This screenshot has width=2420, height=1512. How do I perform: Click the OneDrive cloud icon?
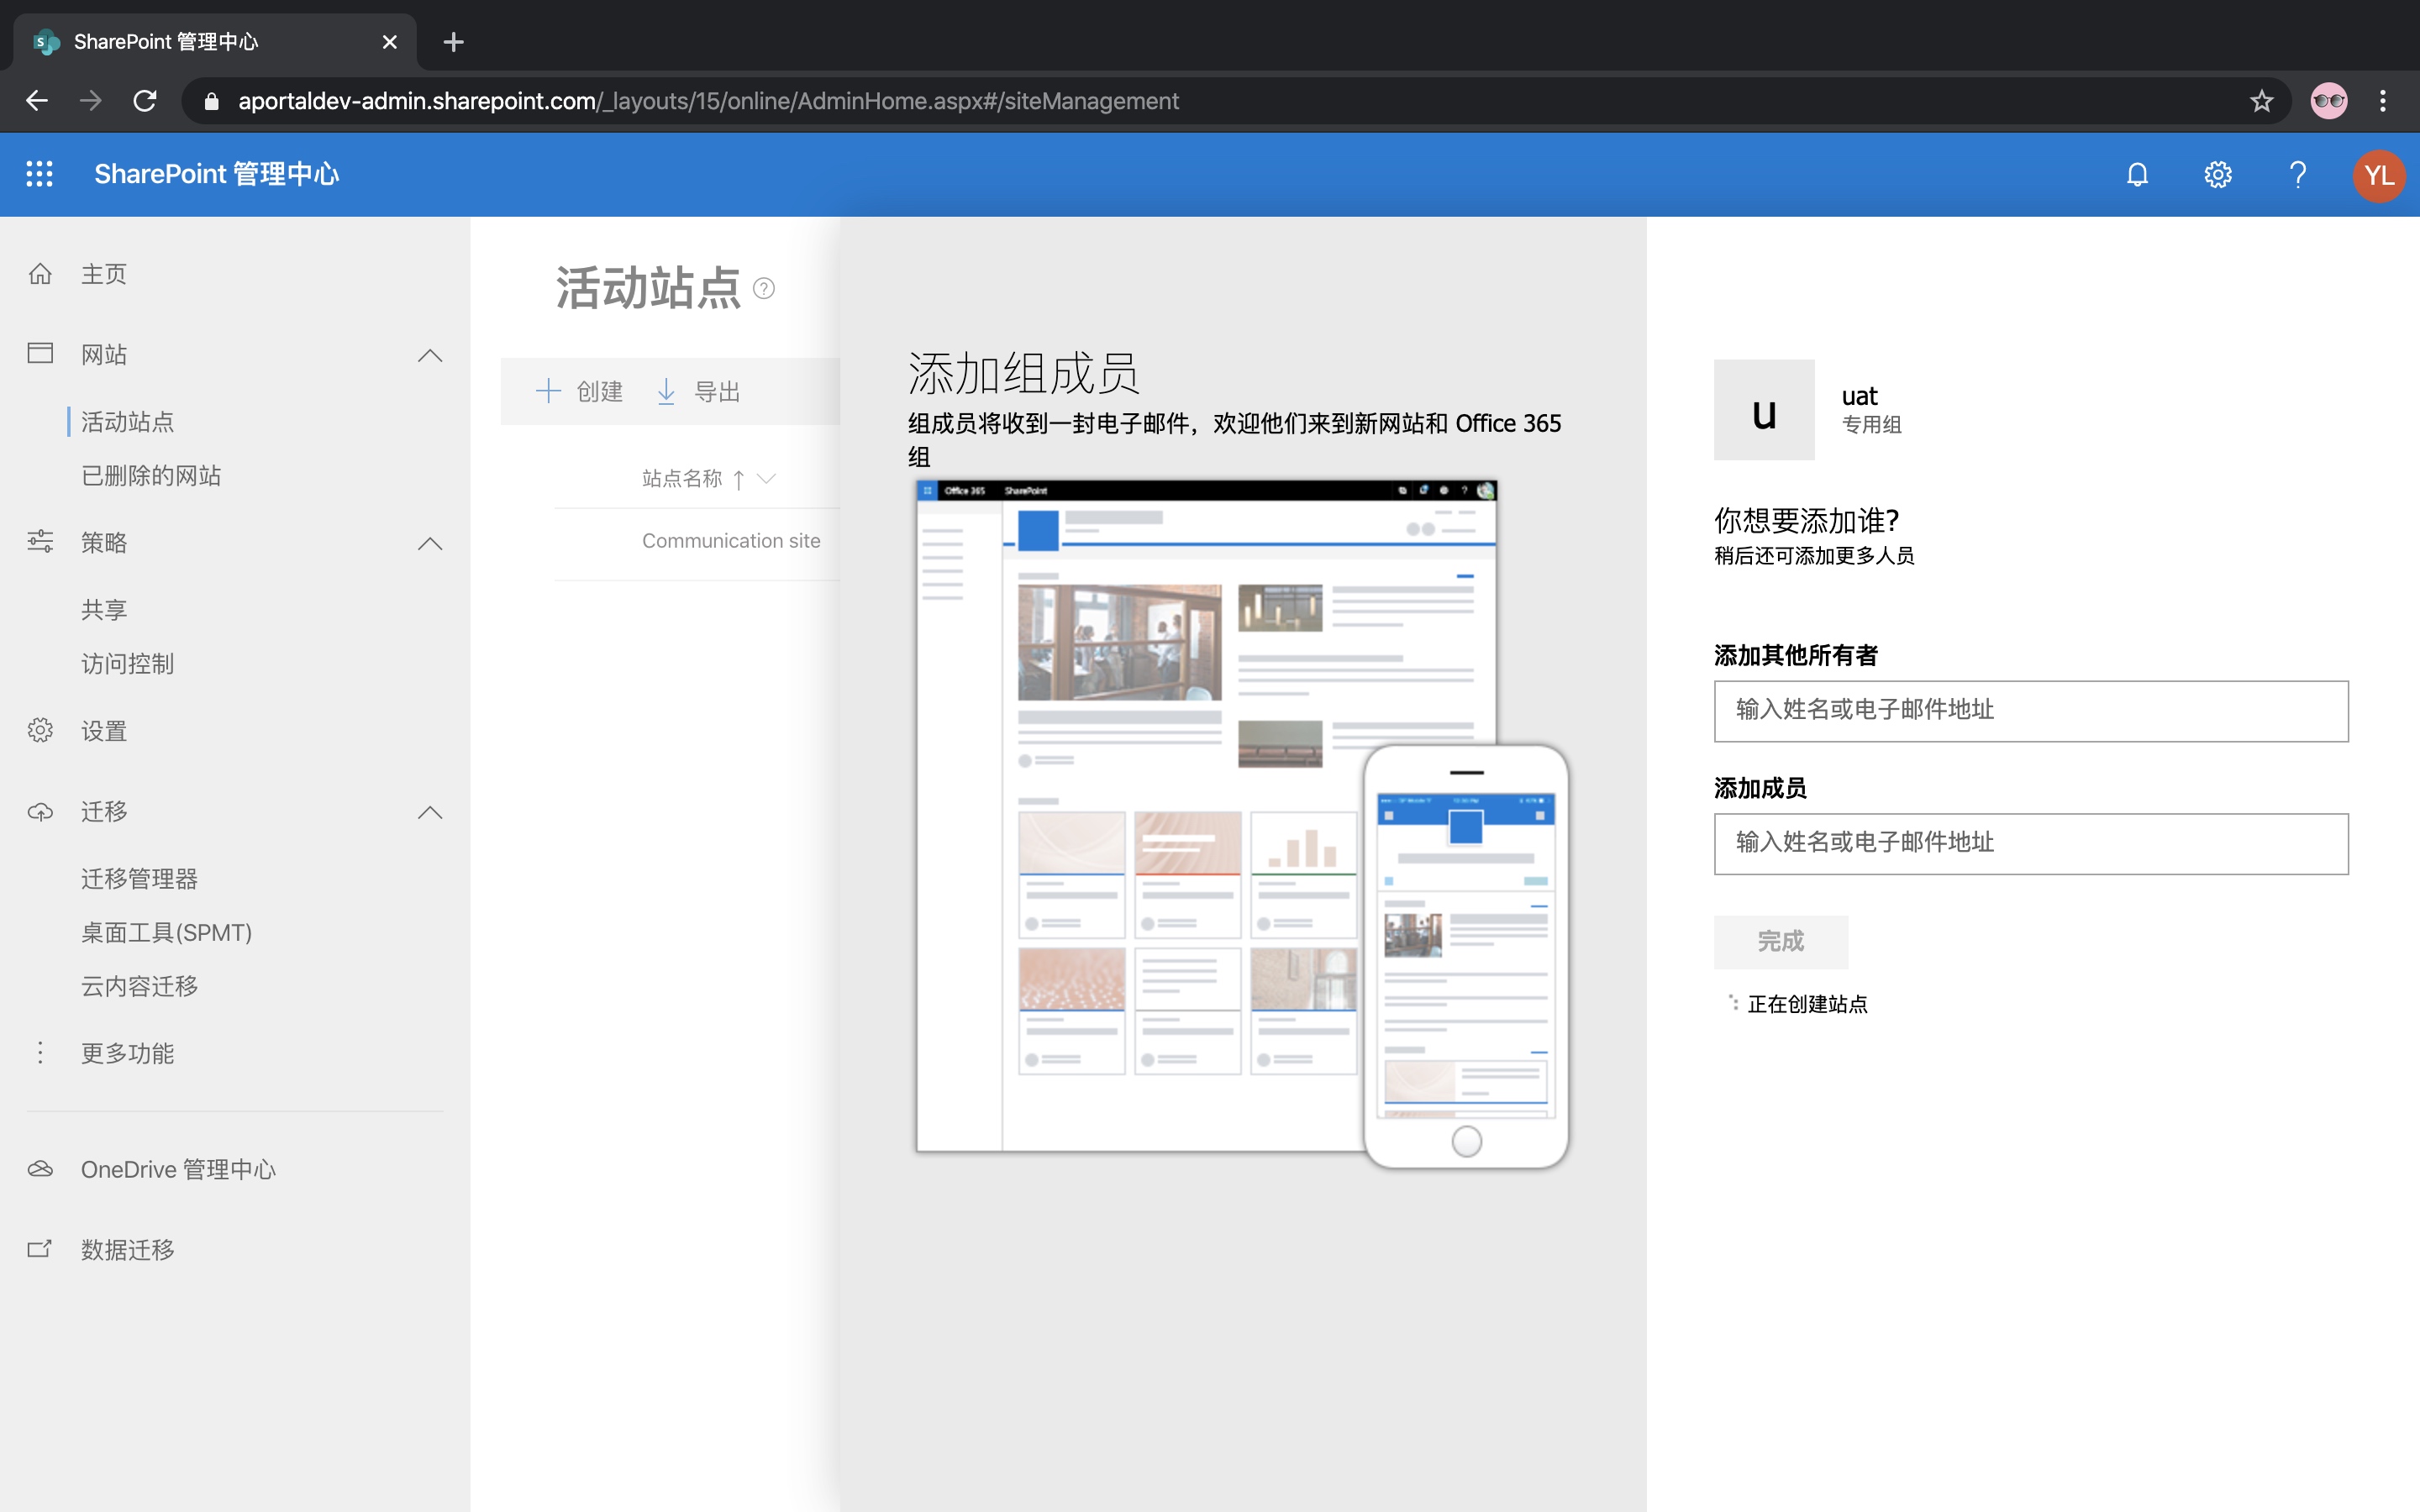point(40,1168)
